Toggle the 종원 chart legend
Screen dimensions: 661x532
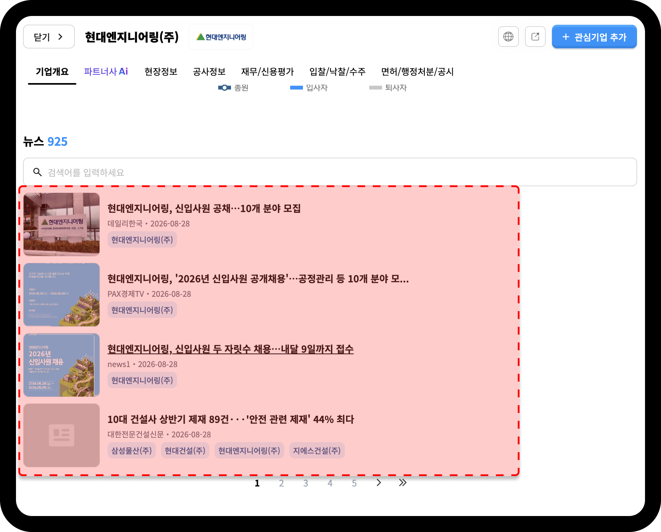click(x=233, y=87)
